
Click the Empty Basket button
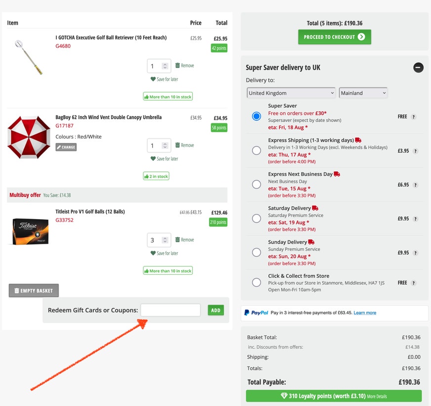pyautogui.click(x=34, y=291)
